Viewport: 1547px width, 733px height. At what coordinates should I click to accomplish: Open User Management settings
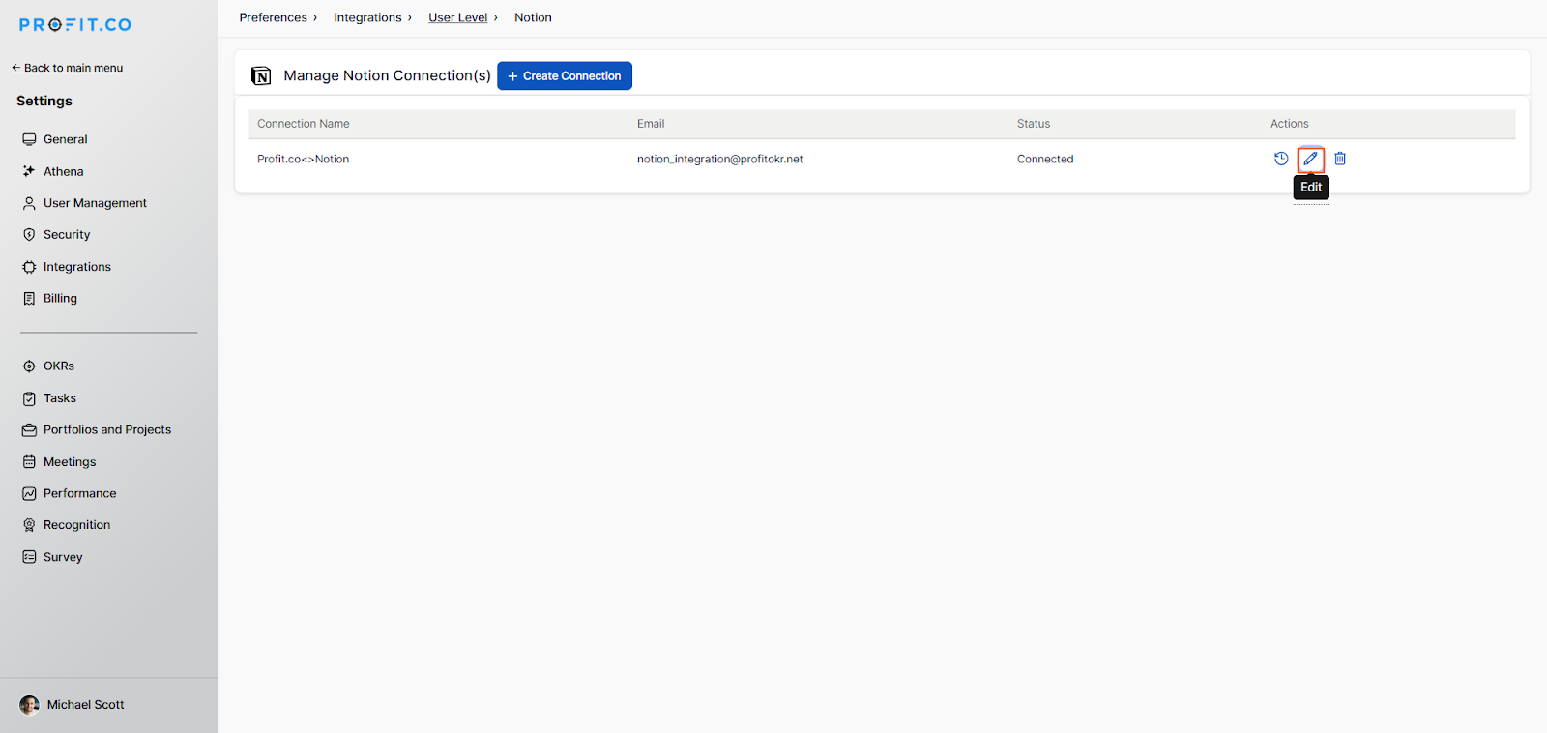(95, 203)
